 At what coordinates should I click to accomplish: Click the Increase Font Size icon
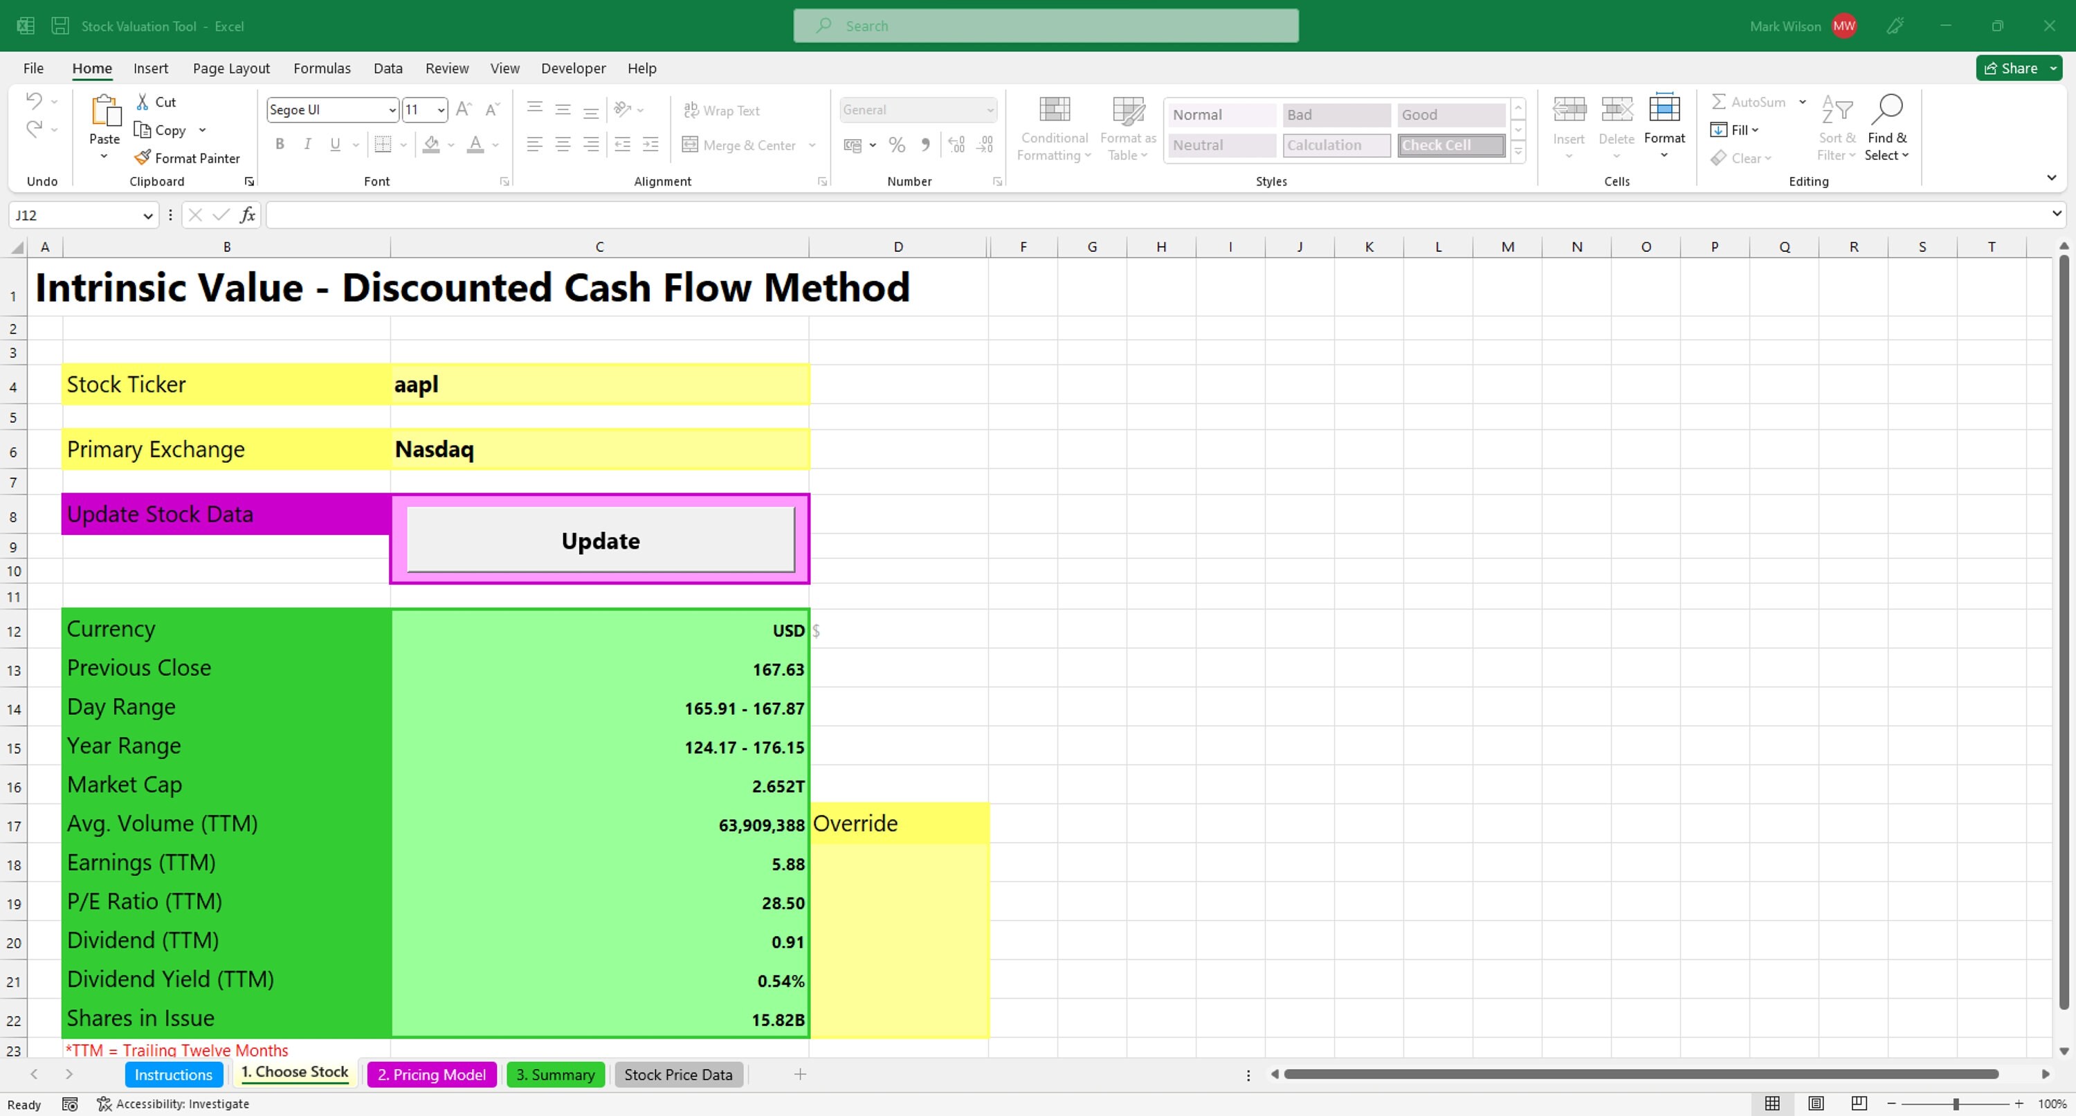[464, 109]
